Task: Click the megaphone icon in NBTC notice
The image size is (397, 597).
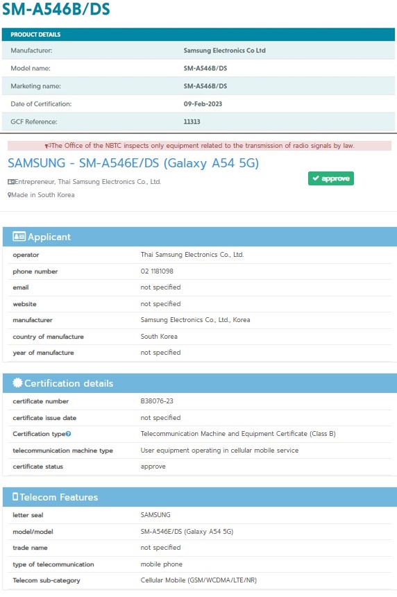Action: (48, 146)
